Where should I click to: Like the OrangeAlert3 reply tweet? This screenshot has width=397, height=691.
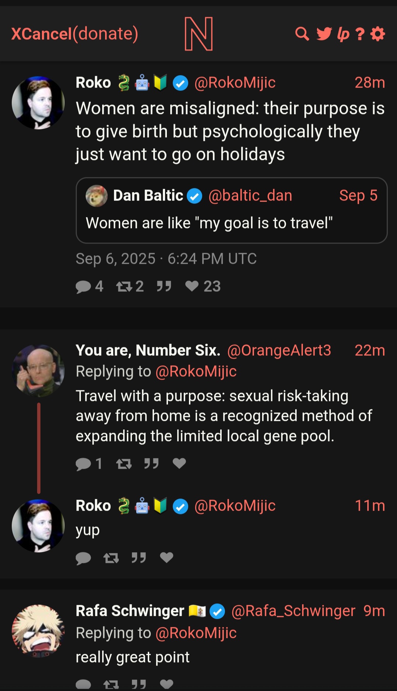click(179, 463)
